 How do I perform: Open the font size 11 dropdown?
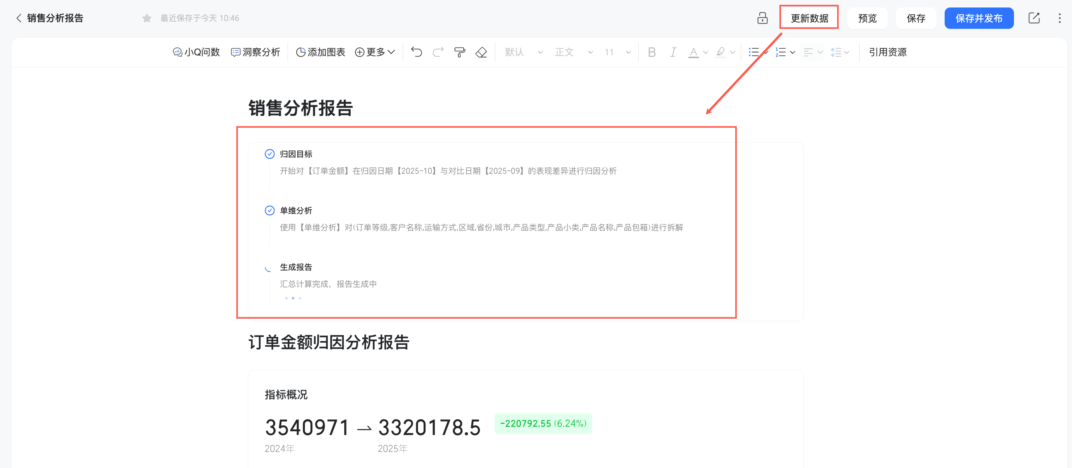(x=617, y=52)
